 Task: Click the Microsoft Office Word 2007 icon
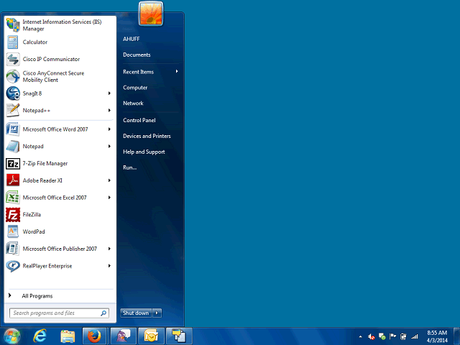13,129
